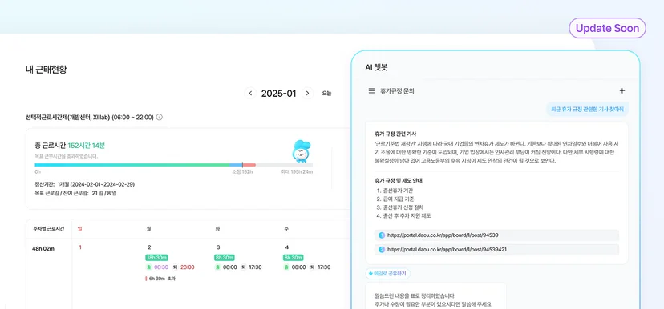Click 48h 02m weekly total
Image resolution: width=664 pixels, height=309 pixels.
(43, 248)
